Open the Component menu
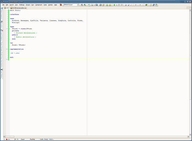The image size is (192, 141). [39, 5]
